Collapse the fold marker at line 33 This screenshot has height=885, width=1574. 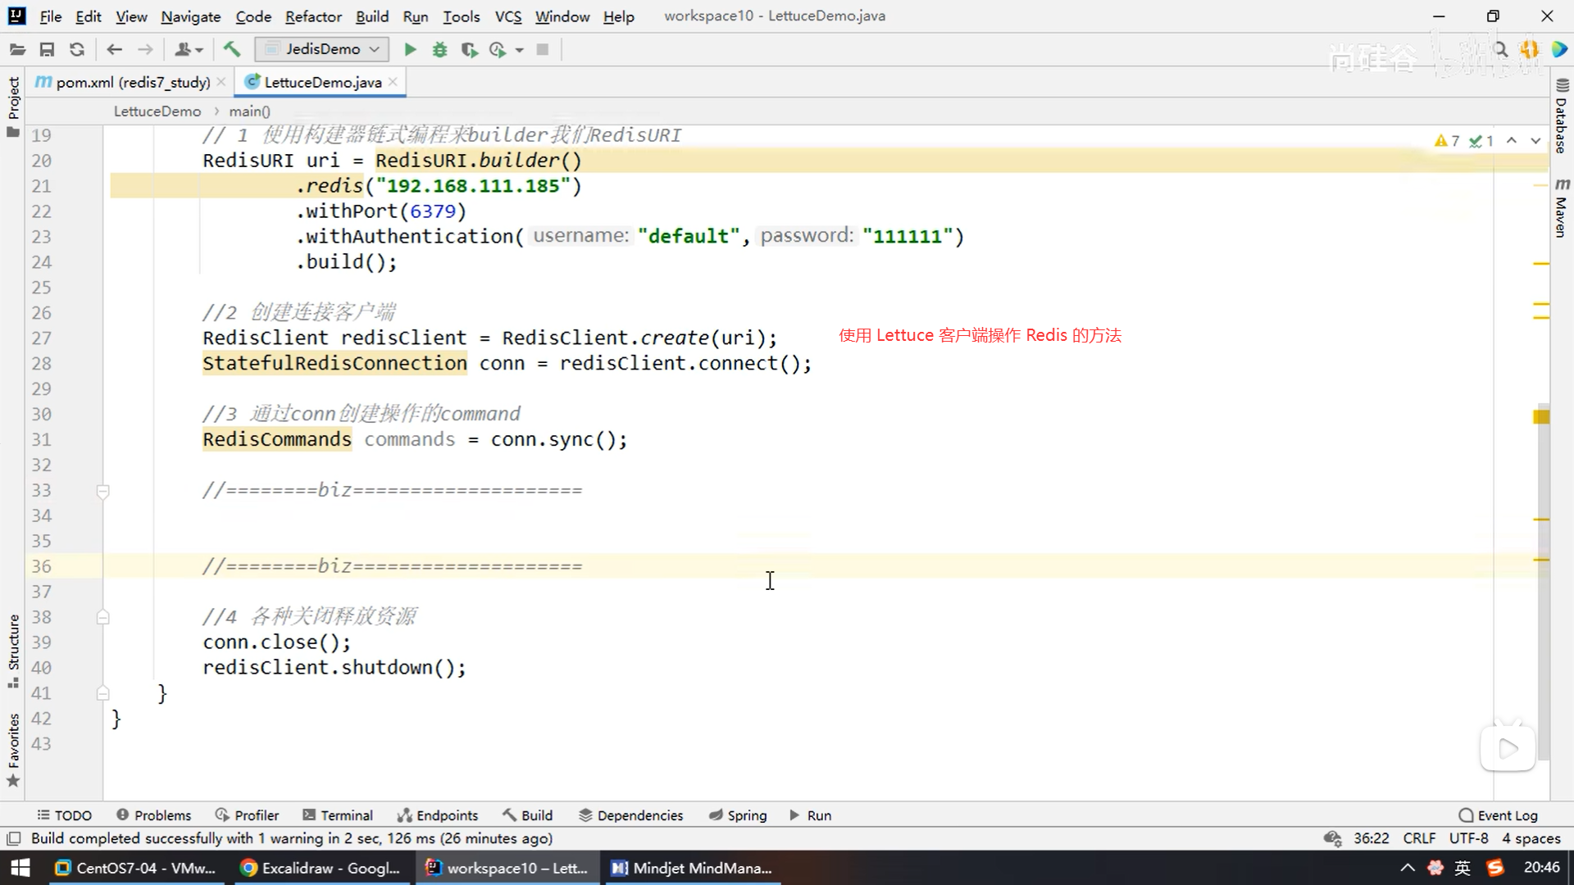click(x=102, y=491)
